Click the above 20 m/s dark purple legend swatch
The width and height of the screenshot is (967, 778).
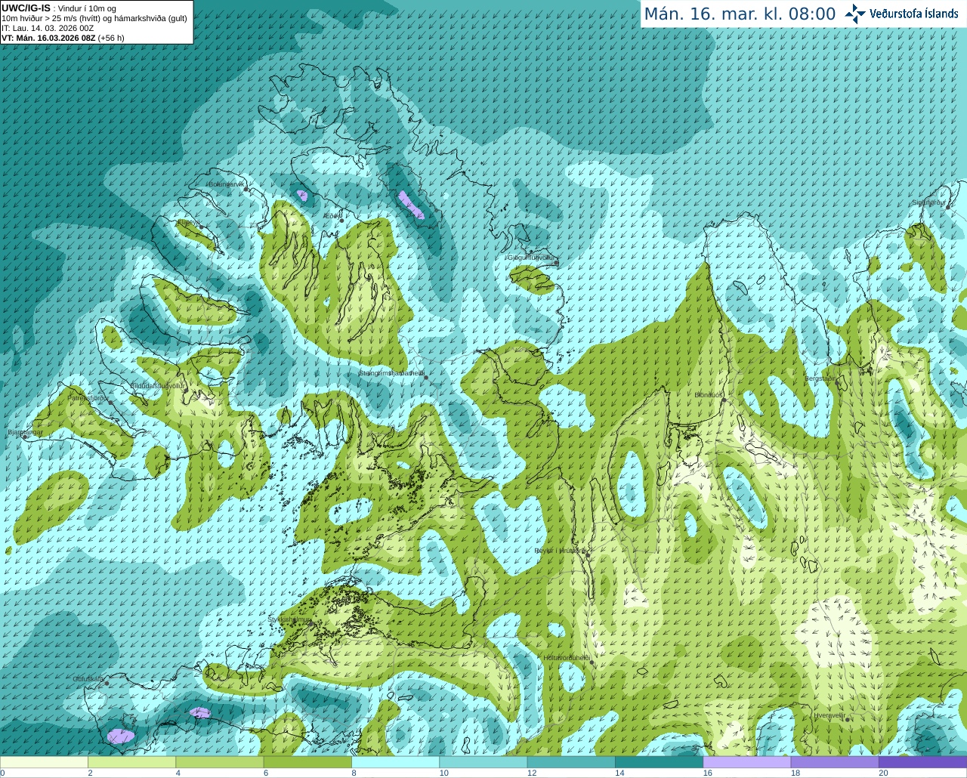922,762
